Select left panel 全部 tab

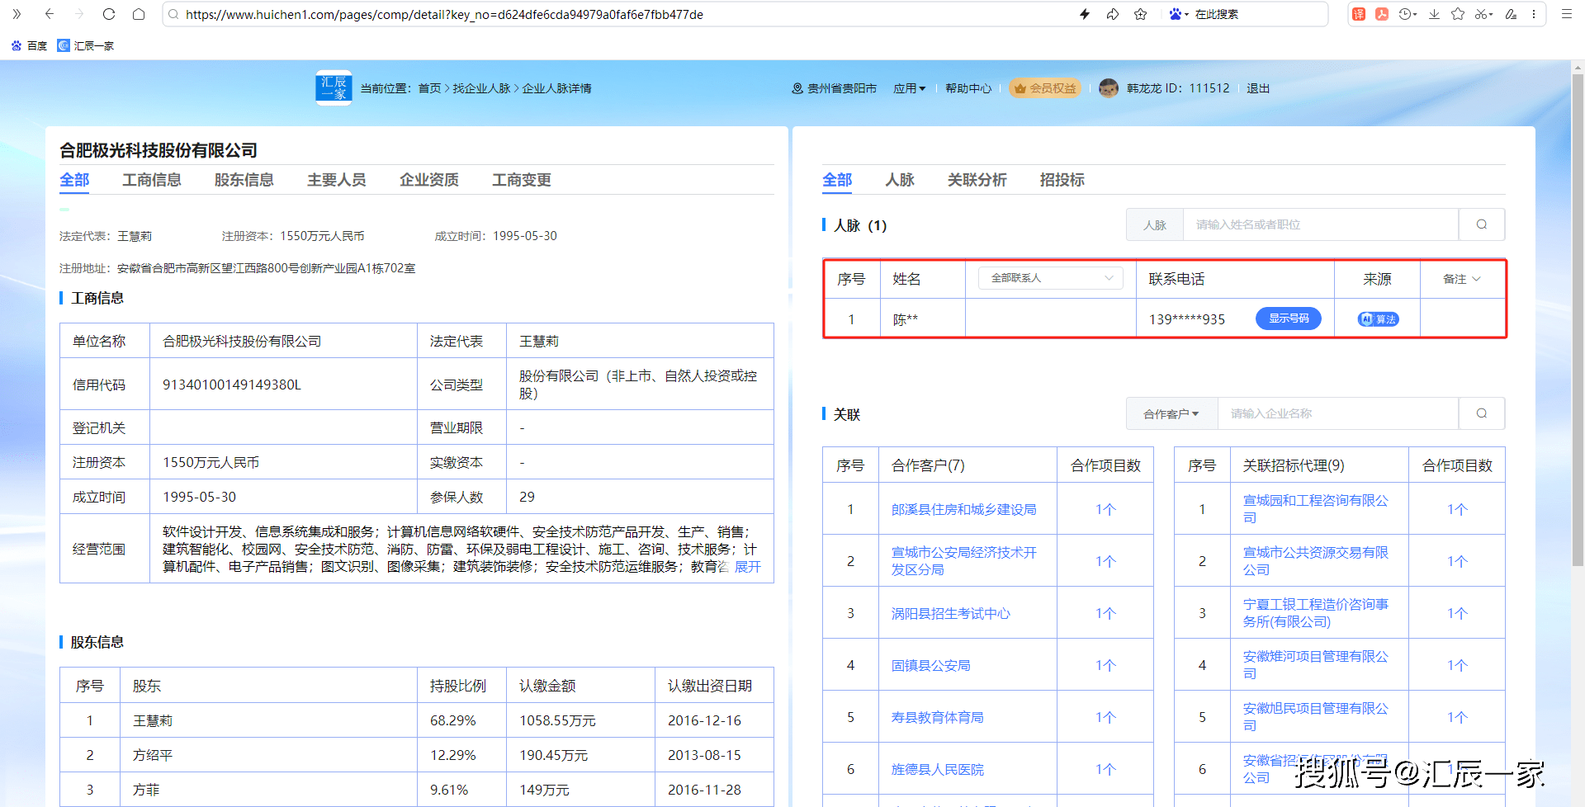pos(74,180)
